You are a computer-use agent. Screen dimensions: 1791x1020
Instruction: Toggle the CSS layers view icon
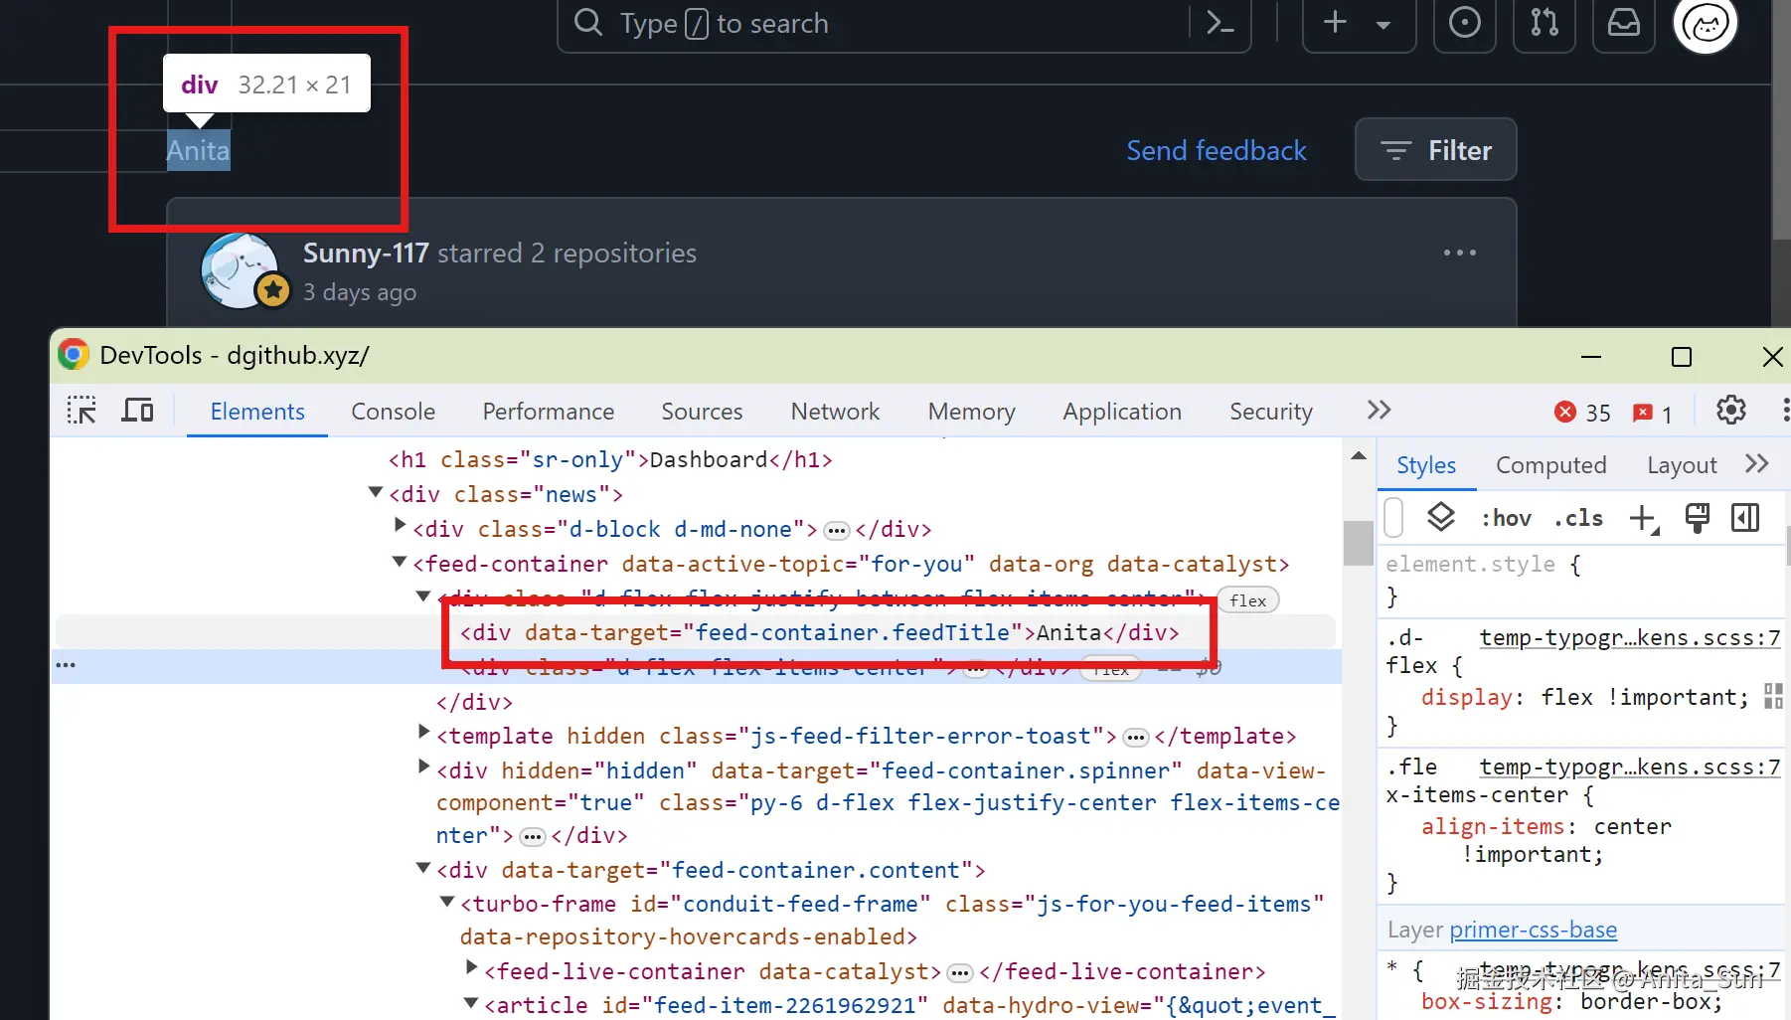[1440, 517]
